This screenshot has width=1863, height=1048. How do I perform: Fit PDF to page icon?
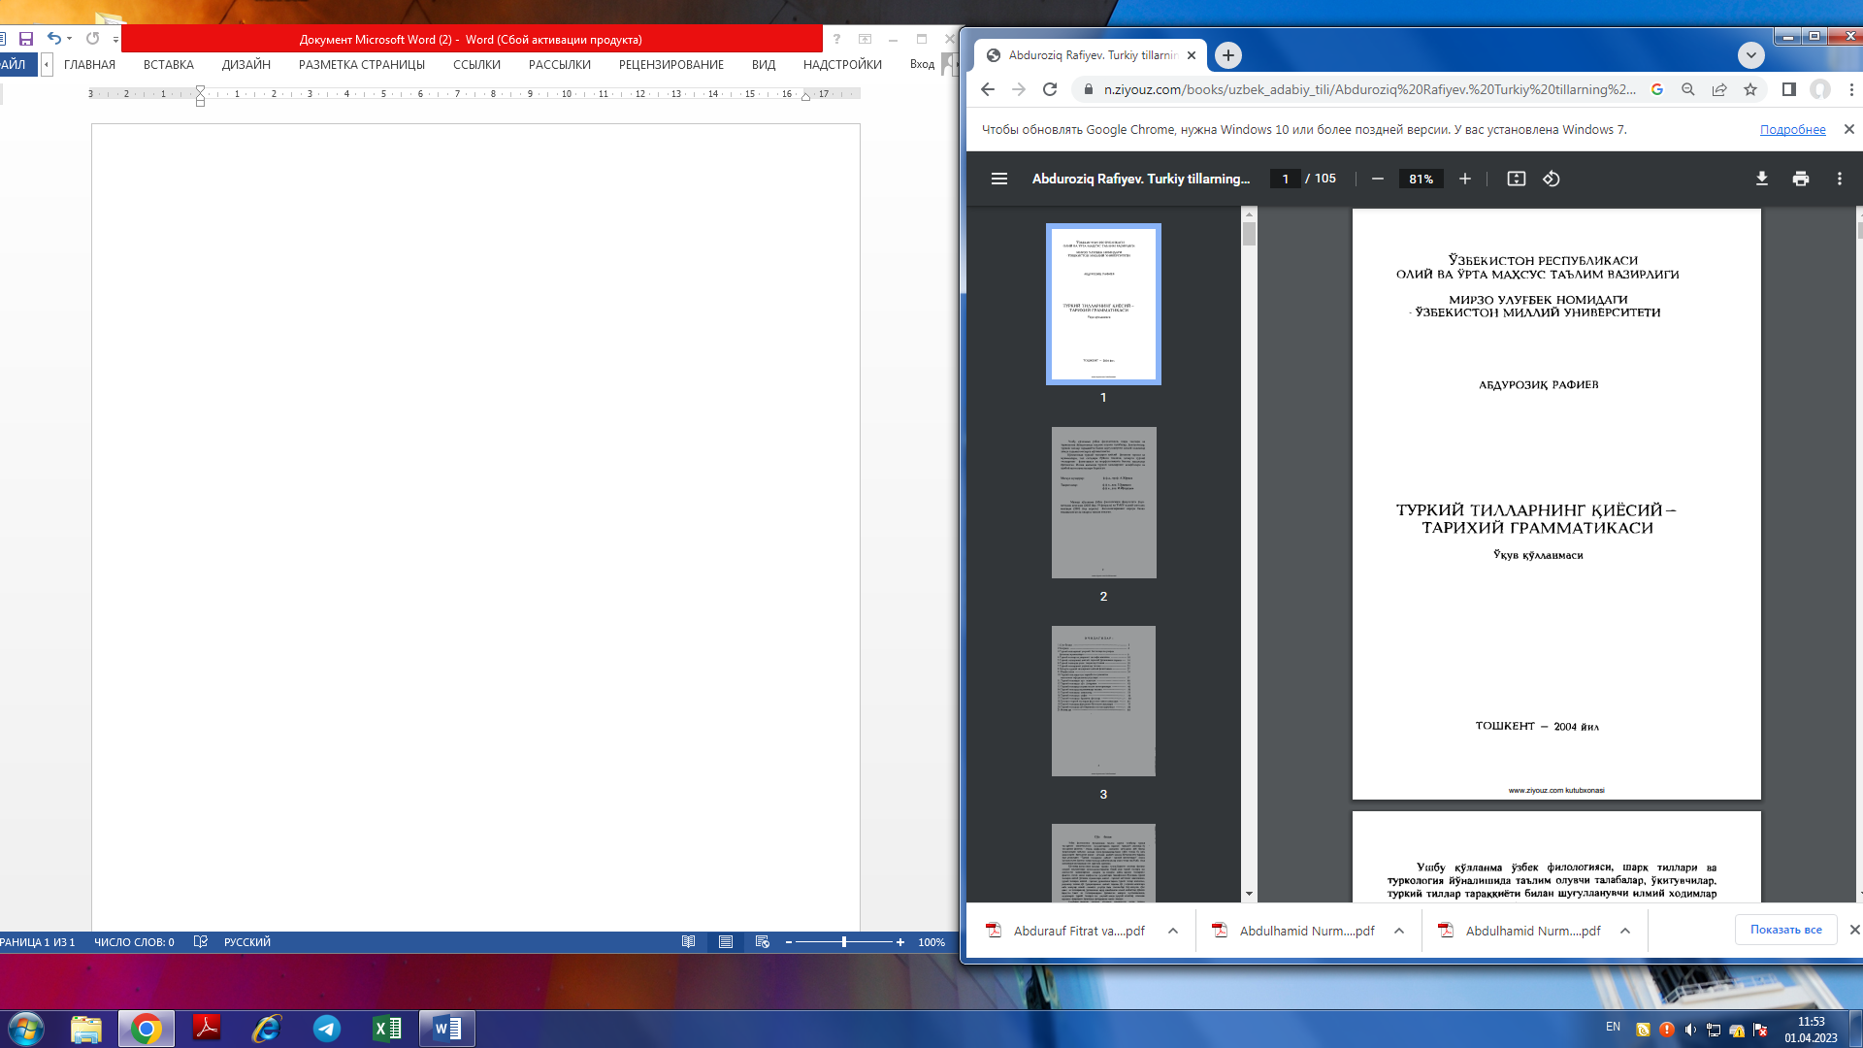coord(1517,179)
